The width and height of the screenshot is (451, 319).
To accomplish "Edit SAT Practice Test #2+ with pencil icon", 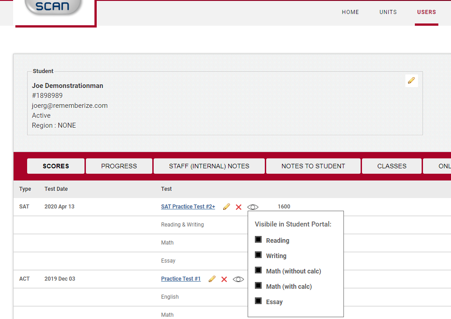I will (227, 207).
